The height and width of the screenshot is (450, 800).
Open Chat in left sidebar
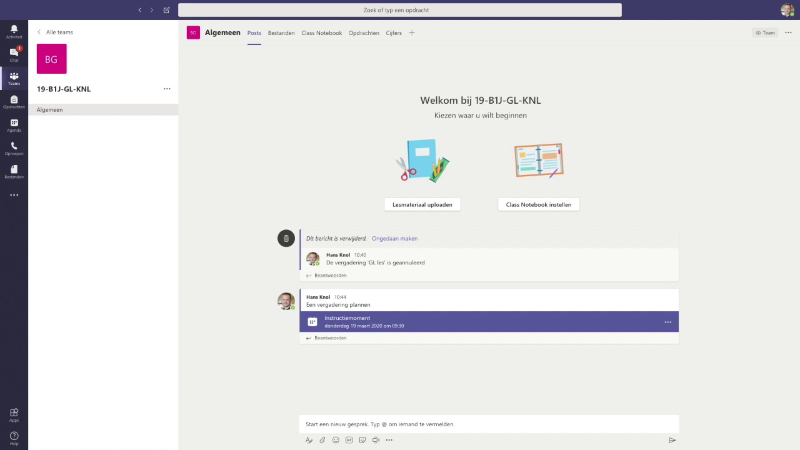[14, 54]
